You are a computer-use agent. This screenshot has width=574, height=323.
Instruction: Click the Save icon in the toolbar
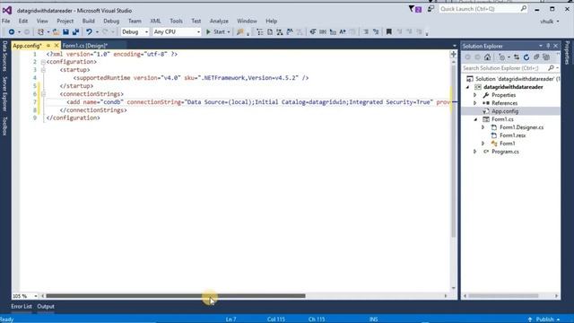[x=65, y=32]
